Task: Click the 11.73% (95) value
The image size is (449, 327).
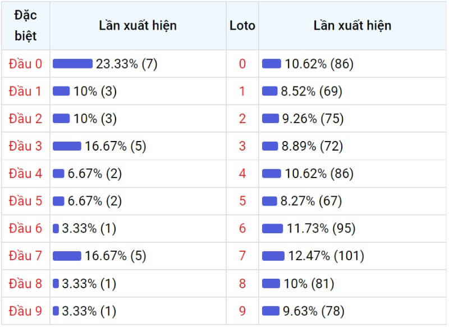Action: [321, 229]
